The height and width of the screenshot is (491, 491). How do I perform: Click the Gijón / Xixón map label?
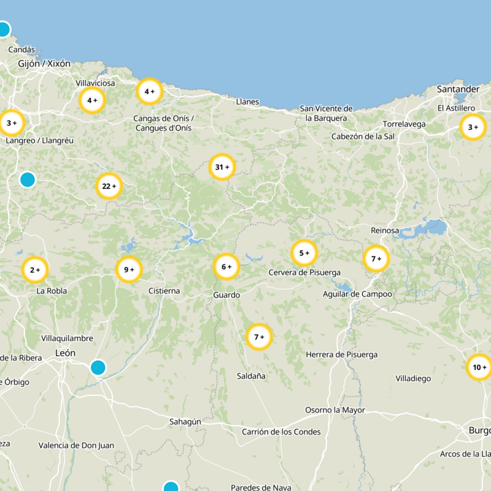(44, 63)
